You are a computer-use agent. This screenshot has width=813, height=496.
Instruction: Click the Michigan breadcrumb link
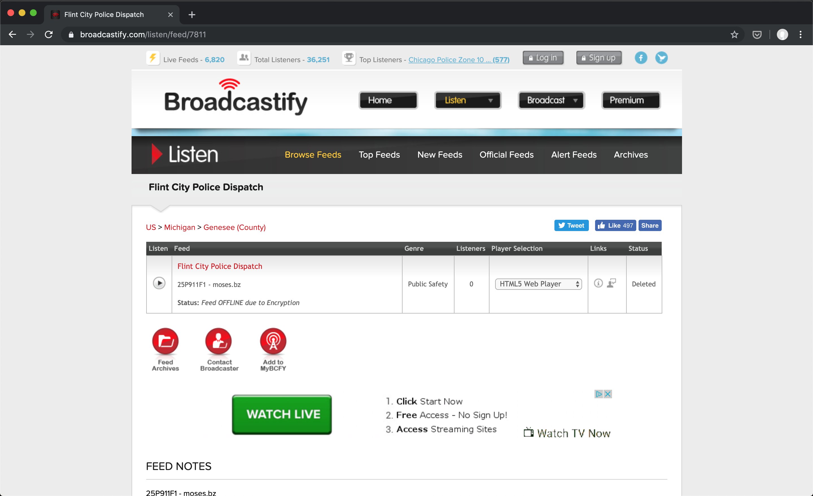click(180, 227)
